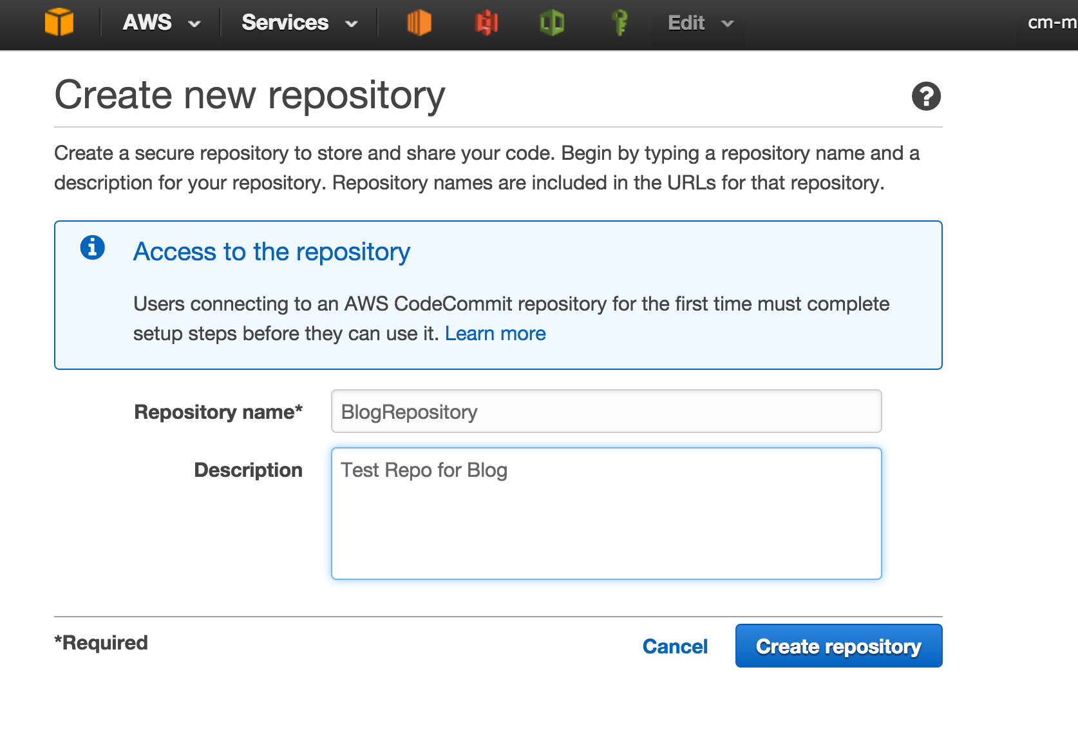Viewport: 1078px width, 732px height.
Task: Click the Create new repository page title
Action: click(250, 95)
